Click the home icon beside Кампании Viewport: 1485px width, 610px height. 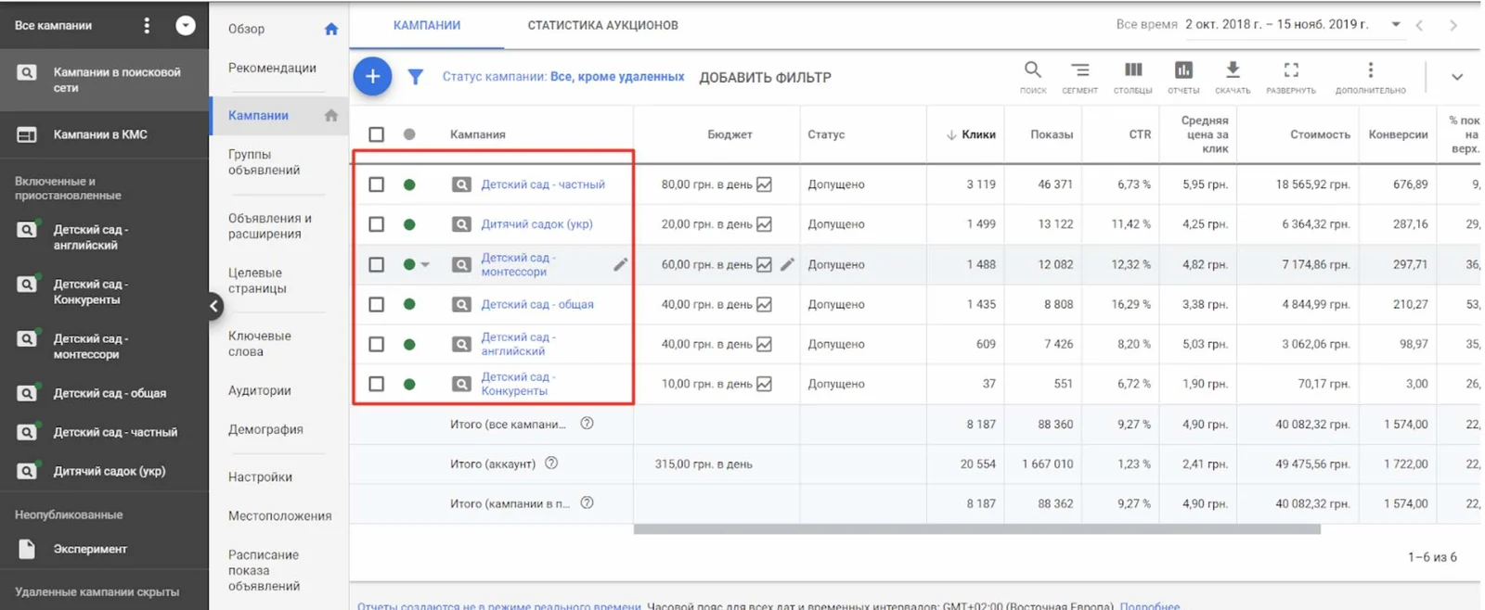pos(331,115)
